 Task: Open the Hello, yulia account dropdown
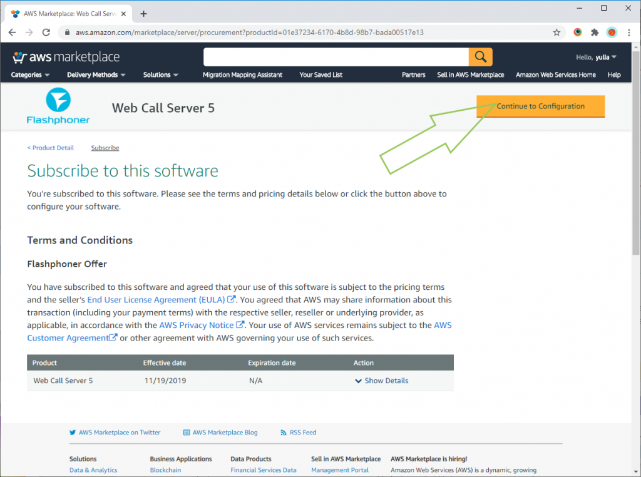click(x=596, y=57)
